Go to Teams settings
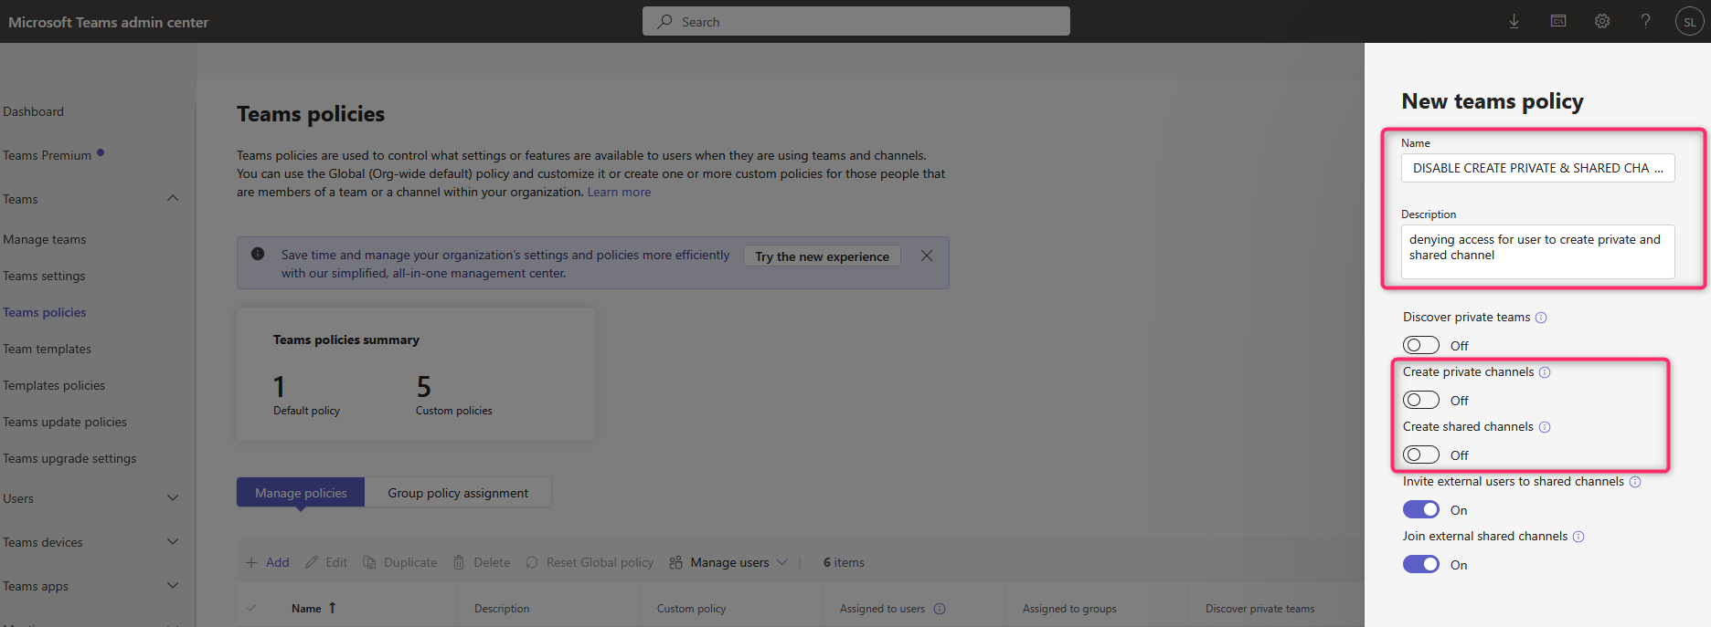The image size is (1711, 627). 44,276
